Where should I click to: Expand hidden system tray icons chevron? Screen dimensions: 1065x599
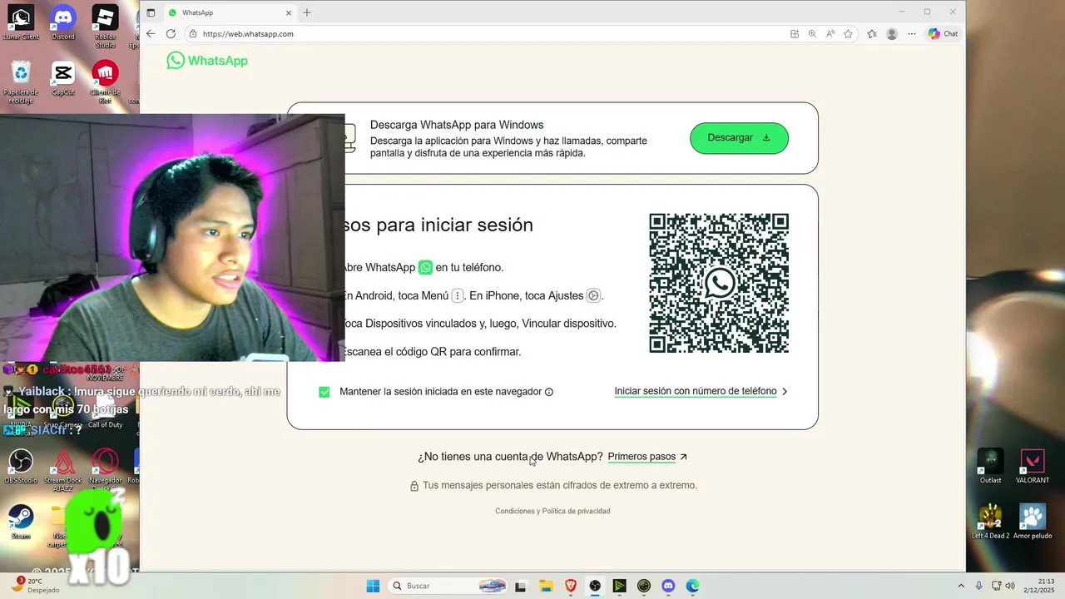pyautogui.click(x=961, y=586)
